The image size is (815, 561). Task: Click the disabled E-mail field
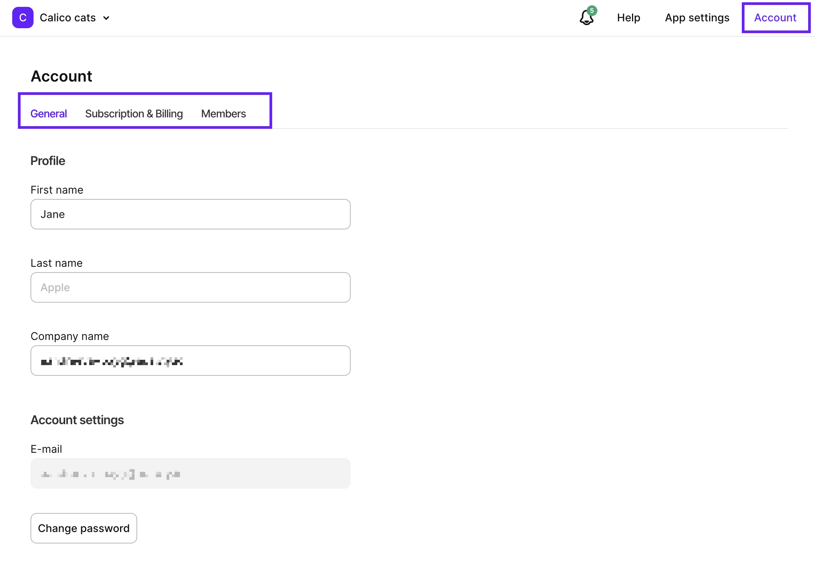click(x=190, y=473)
